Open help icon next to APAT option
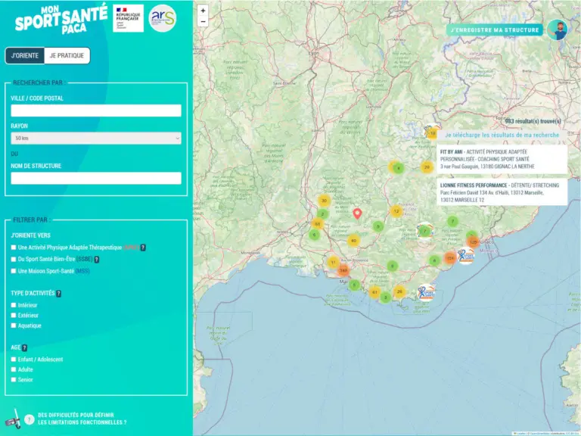Image resolution: width=581 pixels, height=436 pixels. (x=143, y=248)
